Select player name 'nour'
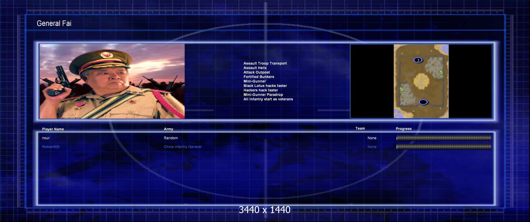The width and height of the screenshot is (530, 222). [46, 138]
